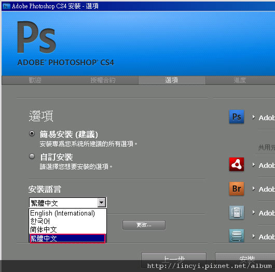Click description 安裝專為您系統所建議的所有選項

pyautogui.click(x=88, y=144)
